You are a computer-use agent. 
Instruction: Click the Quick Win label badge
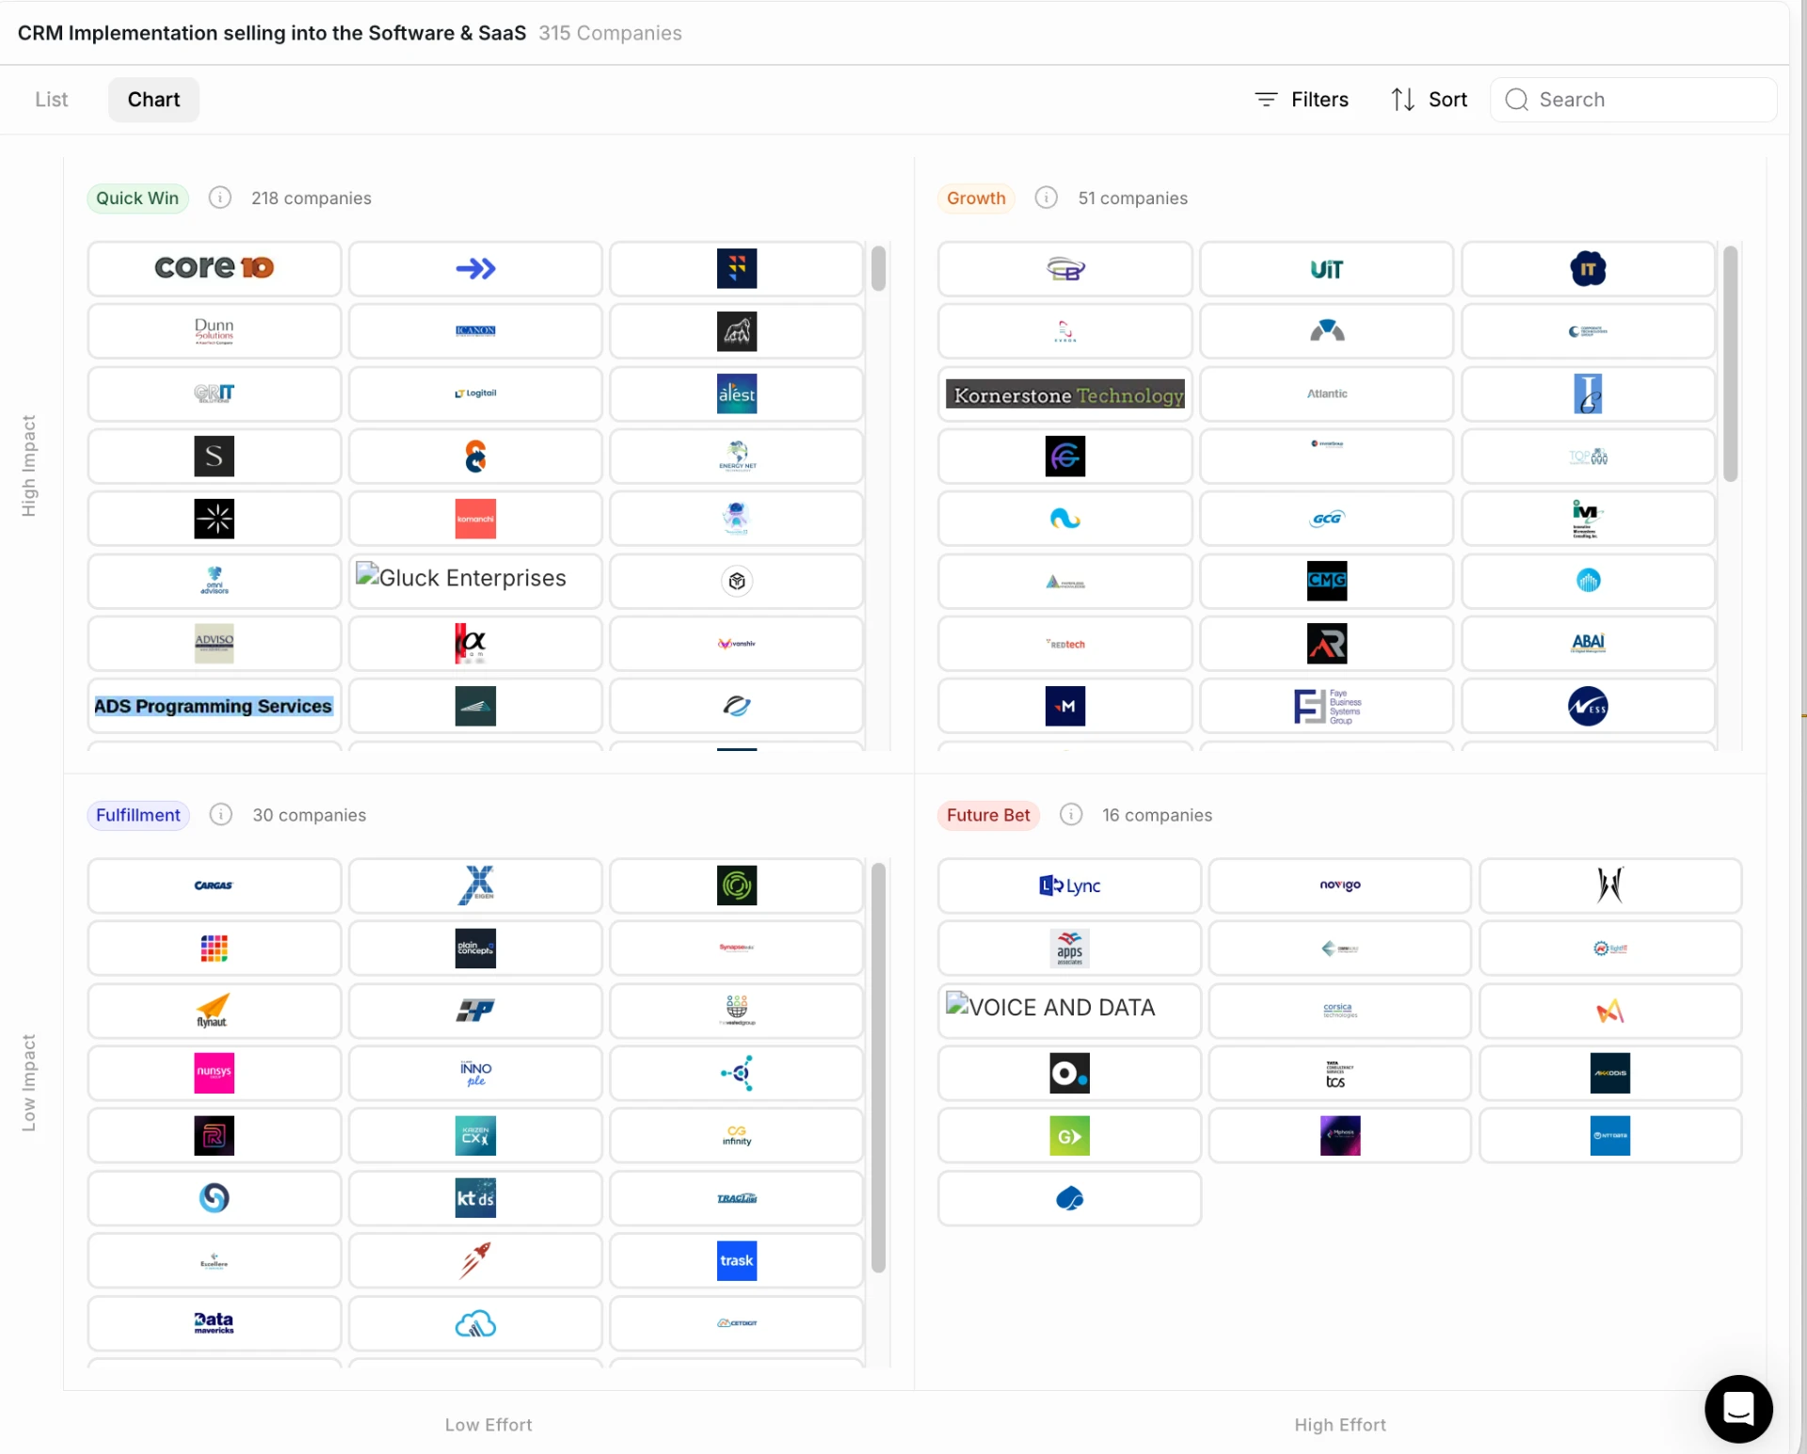coord(137,198)
